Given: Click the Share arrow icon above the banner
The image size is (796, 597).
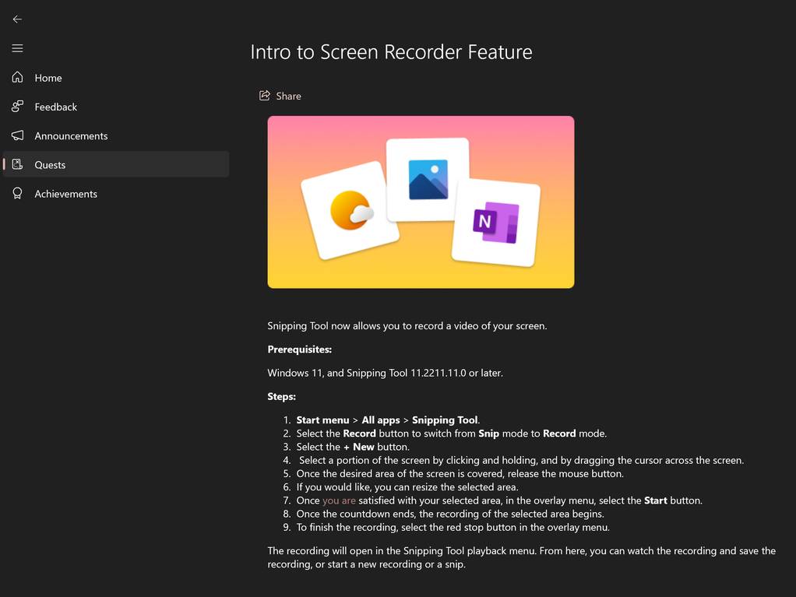Looking at the screenshot, I should coord(265,94).
